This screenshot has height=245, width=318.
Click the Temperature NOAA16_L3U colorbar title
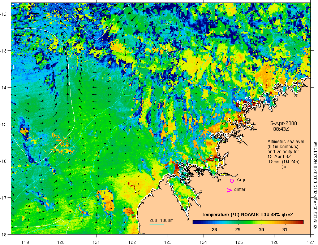(247, 215)
